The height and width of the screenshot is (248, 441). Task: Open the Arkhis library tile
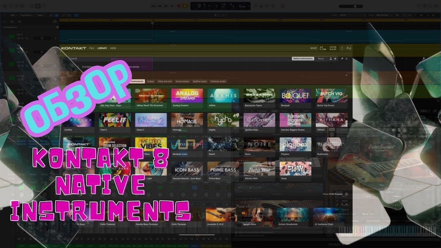(x=223, y=98)
